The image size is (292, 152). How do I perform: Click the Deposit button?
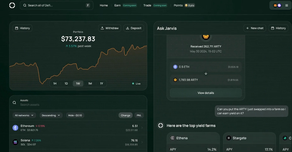[133, 28]
